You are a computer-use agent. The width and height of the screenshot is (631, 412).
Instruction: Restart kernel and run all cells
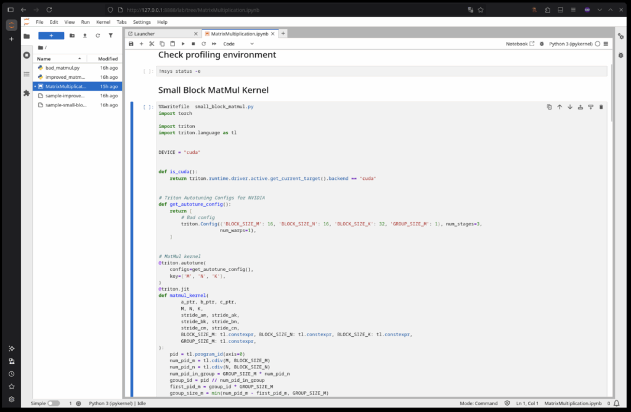coord(214,44)
